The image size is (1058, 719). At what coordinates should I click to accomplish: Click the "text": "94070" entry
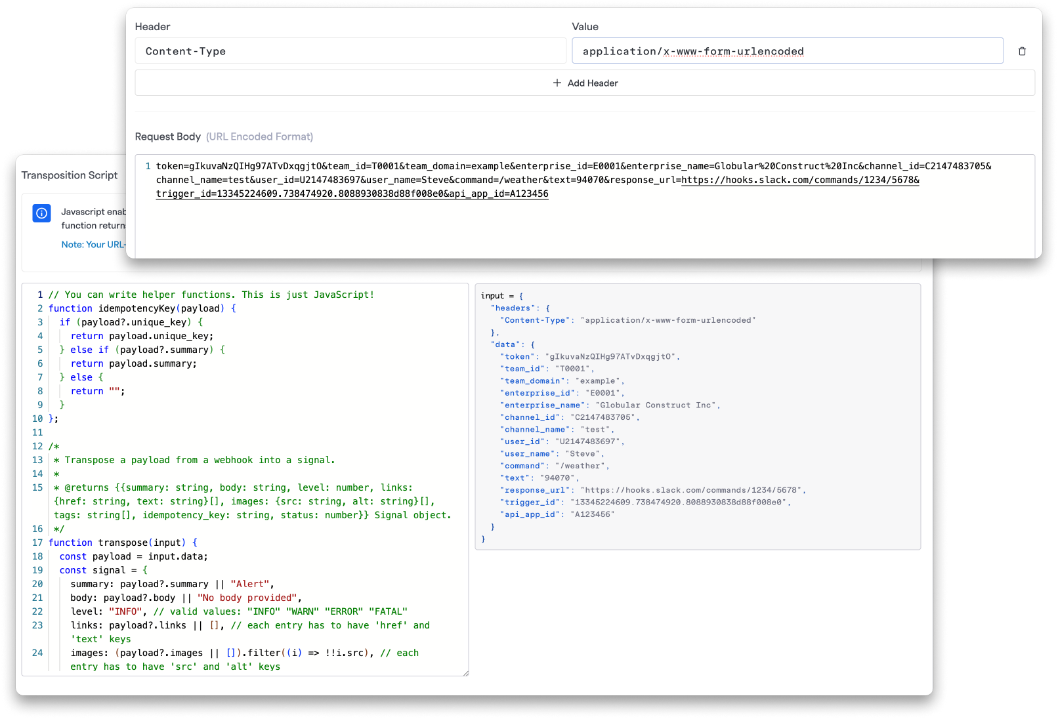(x=540, y=478)
